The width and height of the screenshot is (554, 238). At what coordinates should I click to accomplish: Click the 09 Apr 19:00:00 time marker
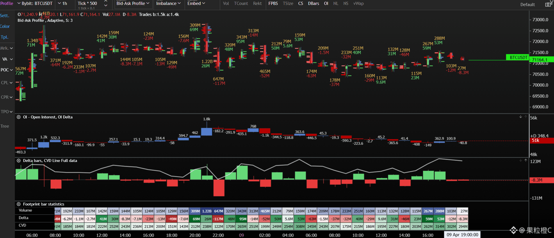click(462, 235)
